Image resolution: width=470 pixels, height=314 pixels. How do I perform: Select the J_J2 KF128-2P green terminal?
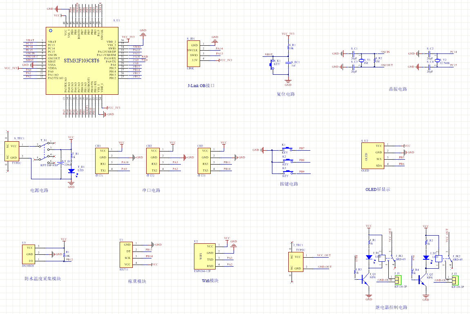pyautogui.click(x=455, y=280)
